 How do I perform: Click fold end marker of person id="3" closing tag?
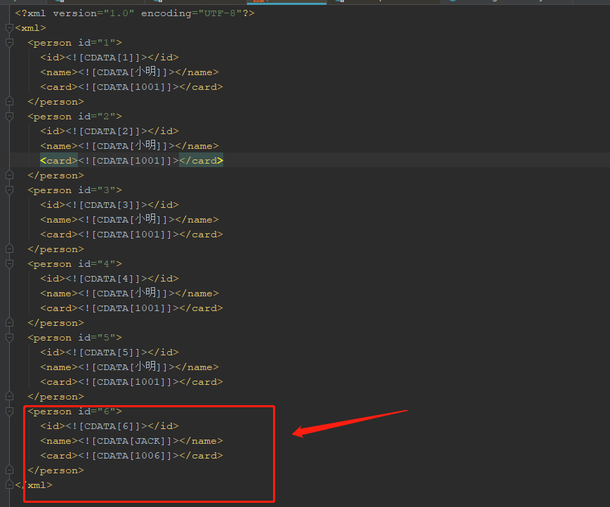click(10, 249)
